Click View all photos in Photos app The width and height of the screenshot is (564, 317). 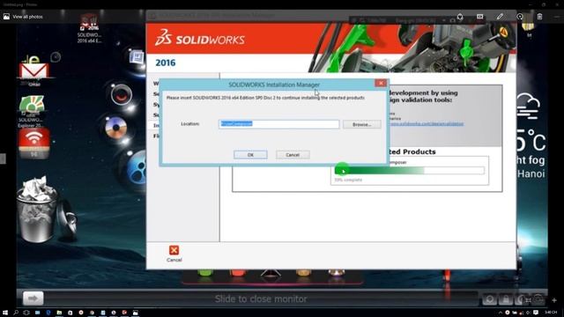[23, 17]
